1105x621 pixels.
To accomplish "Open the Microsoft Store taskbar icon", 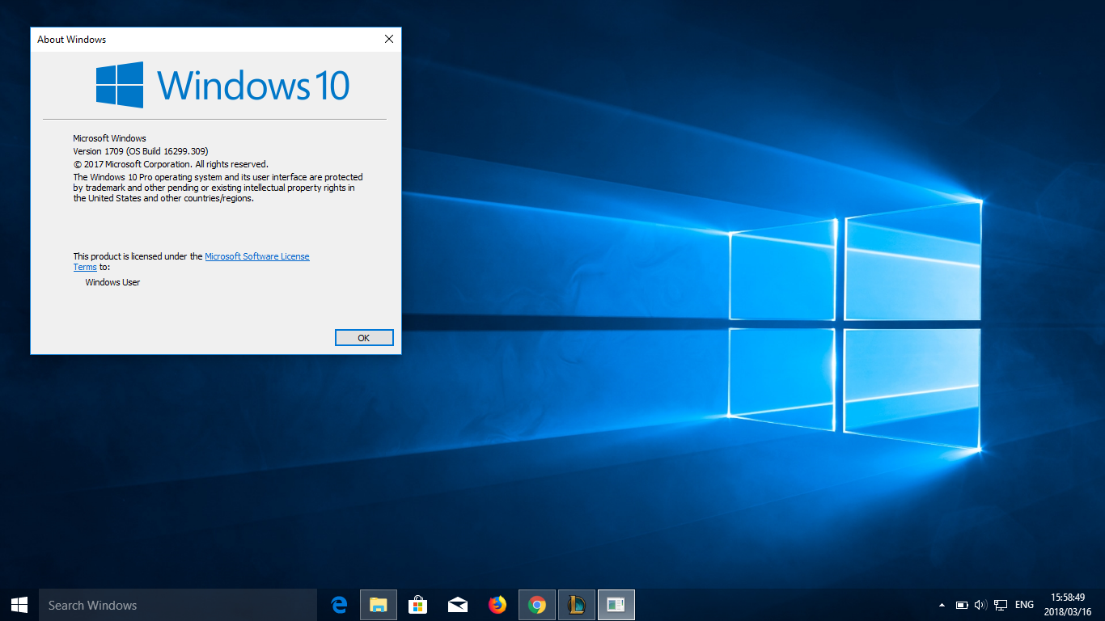I will coord(417,605).
